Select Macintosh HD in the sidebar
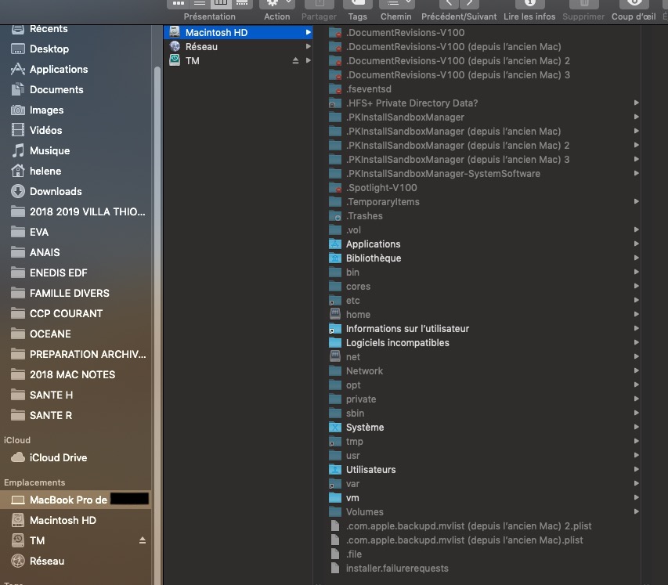 pyautogui.click(x=75, y=520)
